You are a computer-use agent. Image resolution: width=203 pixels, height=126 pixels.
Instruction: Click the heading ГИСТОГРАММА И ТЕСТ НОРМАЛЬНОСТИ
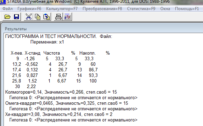(x=51, y=37)
